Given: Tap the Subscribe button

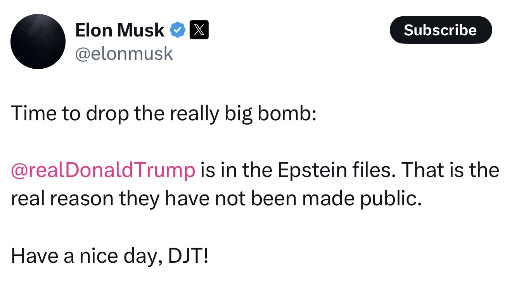Looking at the screenshot, I should (441, 30).
